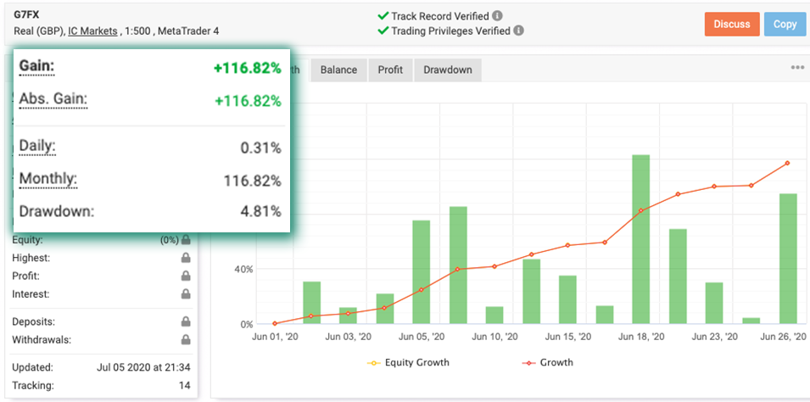The width and height of the screenshot is (810, 402).
Task: Click the Trading Privileges Verified info icon
Action: tap(518, 31)
